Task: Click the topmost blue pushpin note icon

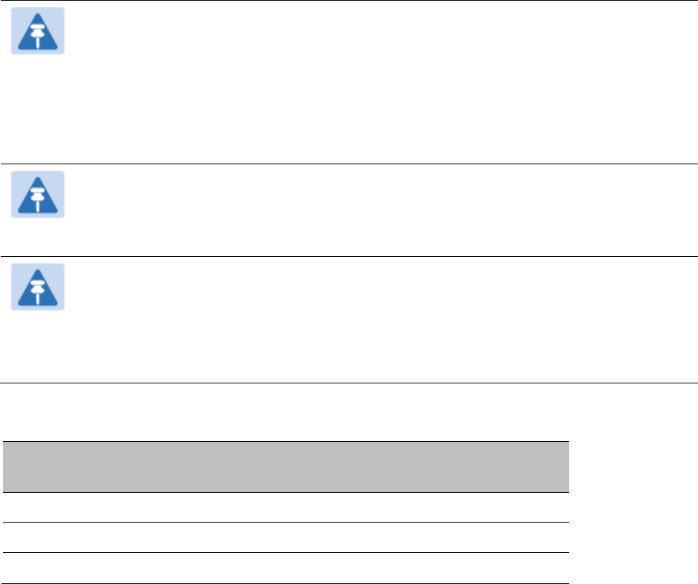Action: tap(38, 30)
